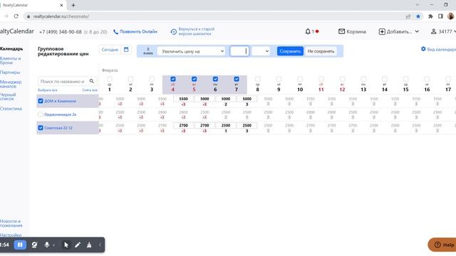Open the Корзина basket
The height and width of the screenshot is (256, 456).
click(x=352, y=31)
